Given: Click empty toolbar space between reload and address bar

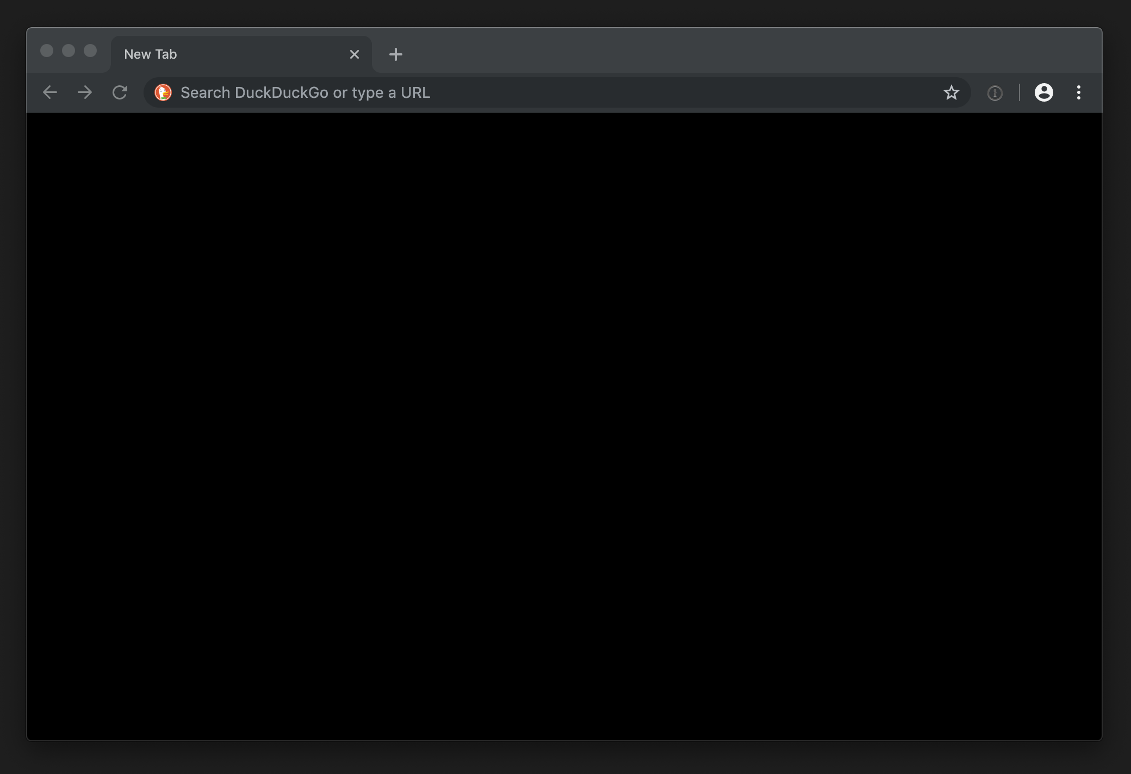Looking at the screenshot, I should point(137,92).
